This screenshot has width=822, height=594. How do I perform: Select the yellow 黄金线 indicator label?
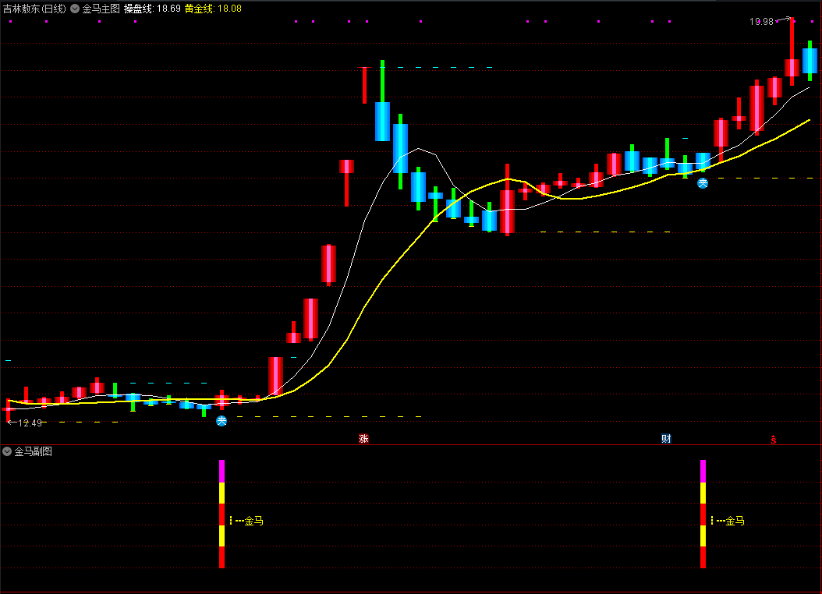point(212,9)
